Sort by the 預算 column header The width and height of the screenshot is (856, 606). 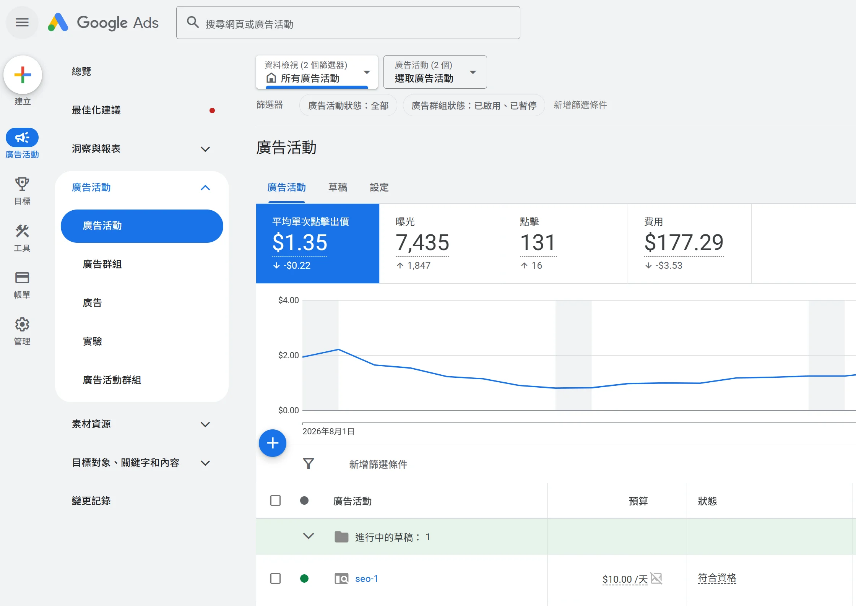pos(638,501)
